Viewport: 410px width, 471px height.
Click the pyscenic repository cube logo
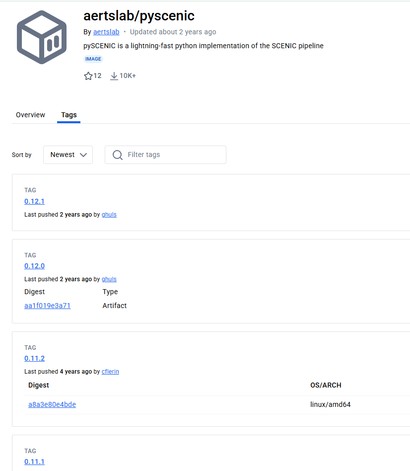pos(42,37)
